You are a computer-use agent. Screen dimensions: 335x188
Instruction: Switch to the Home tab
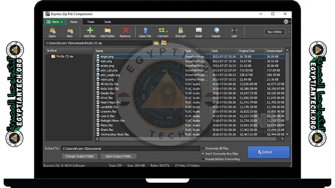coord(74,22)
